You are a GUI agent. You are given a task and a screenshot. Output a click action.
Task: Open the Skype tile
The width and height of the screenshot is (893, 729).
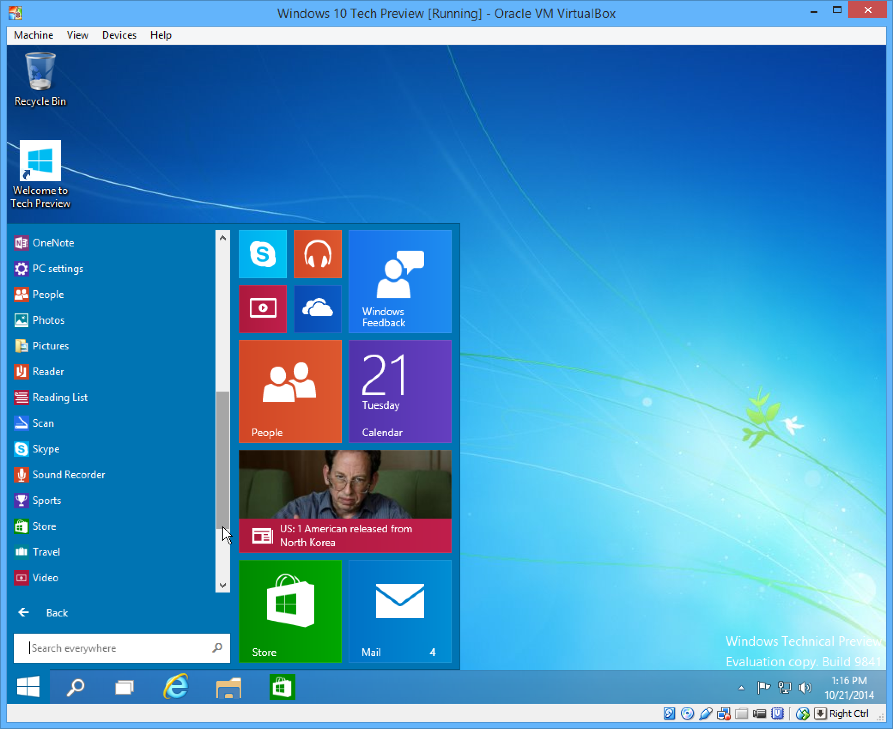pos(262,254)
